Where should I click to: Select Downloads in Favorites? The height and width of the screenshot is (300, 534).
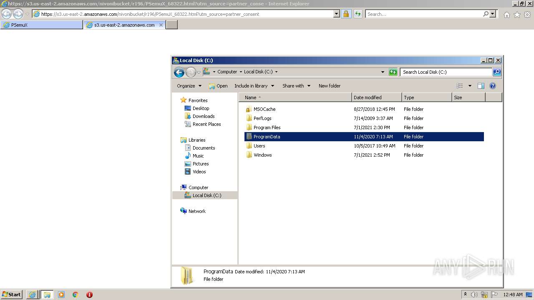click(x=204, y=116)
